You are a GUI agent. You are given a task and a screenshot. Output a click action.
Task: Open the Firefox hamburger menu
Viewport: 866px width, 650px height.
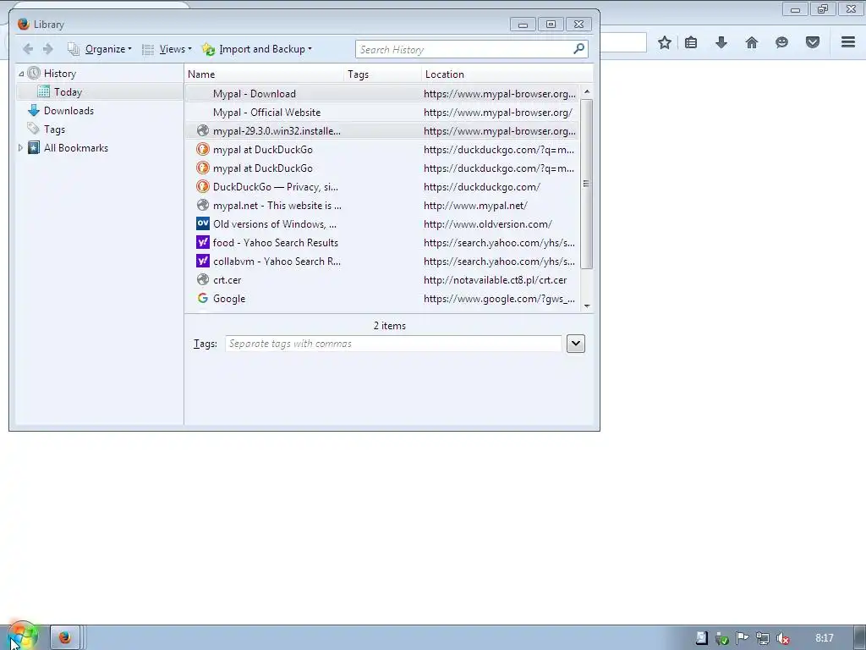(x=848, y=42)
